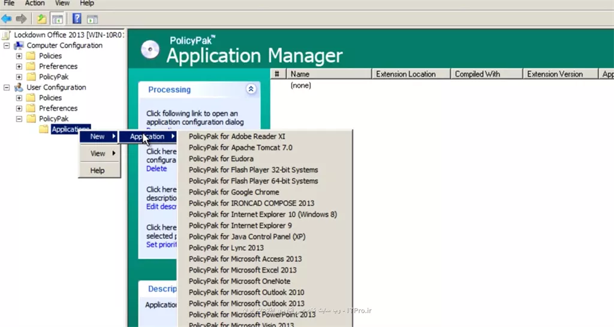Click the blue Delete link
This screenshot has width=614, height=327.
[156, 168]
